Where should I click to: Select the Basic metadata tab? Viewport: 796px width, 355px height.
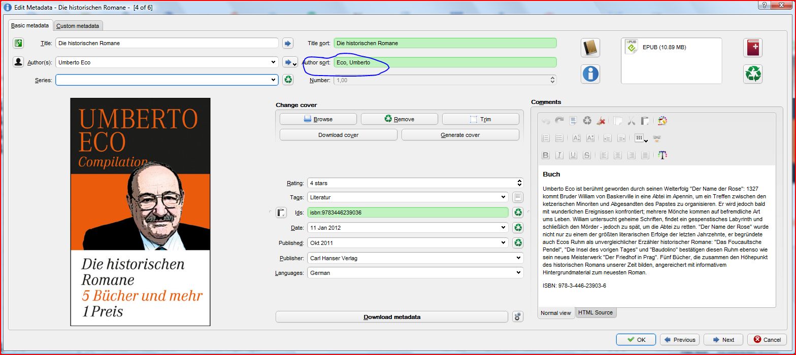[30, 25]
